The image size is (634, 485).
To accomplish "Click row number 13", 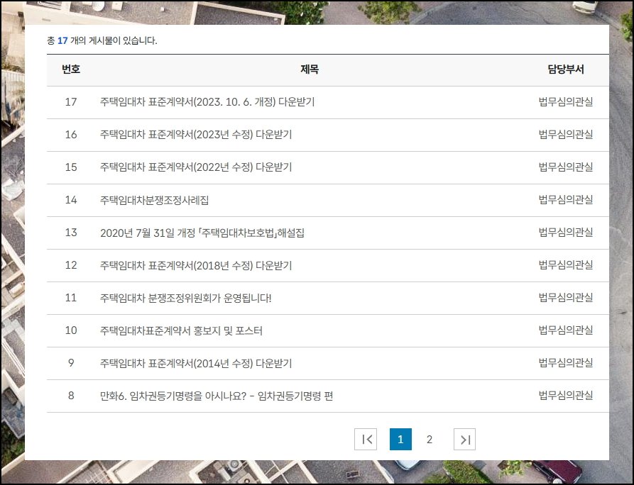I will 71,233.
